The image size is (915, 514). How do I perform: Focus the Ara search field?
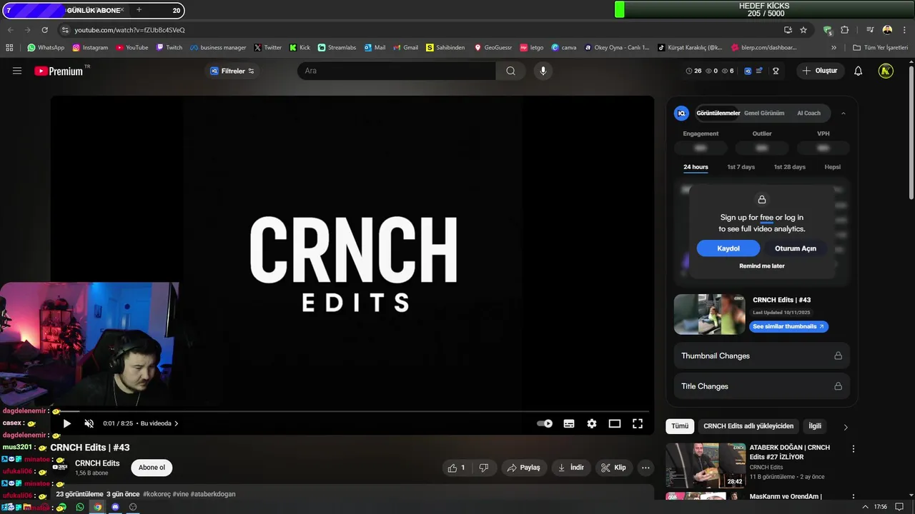click(x=397, y=71)
